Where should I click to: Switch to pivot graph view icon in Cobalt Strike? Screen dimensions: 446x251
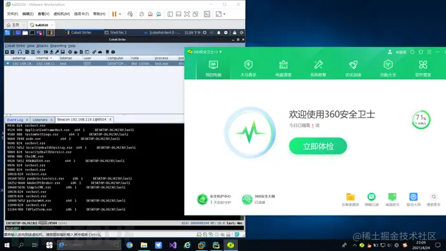[27, 52]
